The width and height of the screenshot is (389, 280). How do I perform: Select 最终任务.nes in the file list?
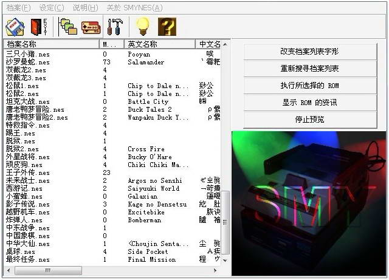tap(28, 260)
